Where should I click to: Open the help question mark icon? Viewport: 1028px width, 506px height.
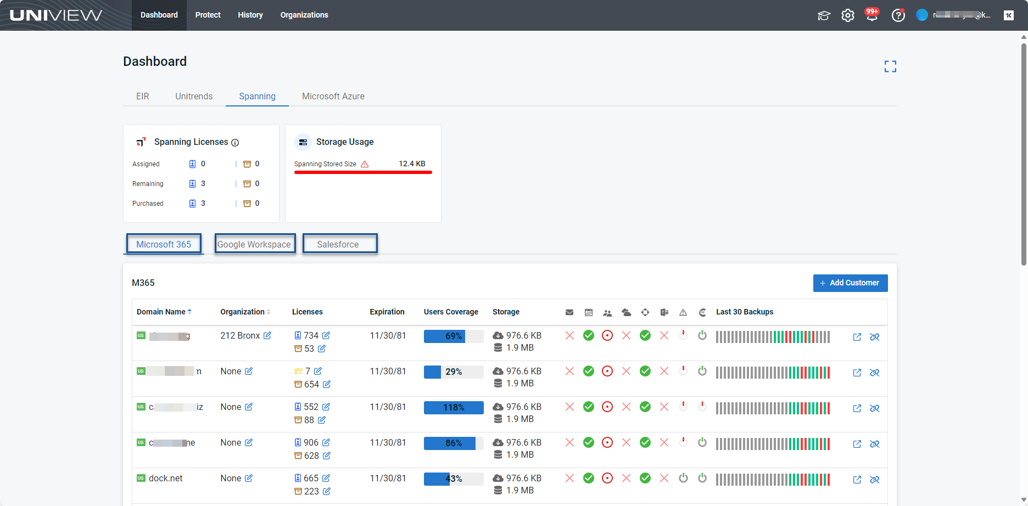click(898, 15)
